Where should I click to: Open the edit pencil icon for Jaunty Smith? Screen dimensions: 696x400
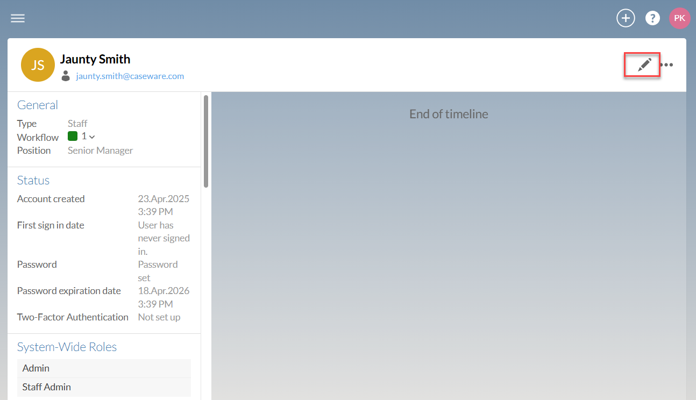pyautogui.click(x=642, y=65)
